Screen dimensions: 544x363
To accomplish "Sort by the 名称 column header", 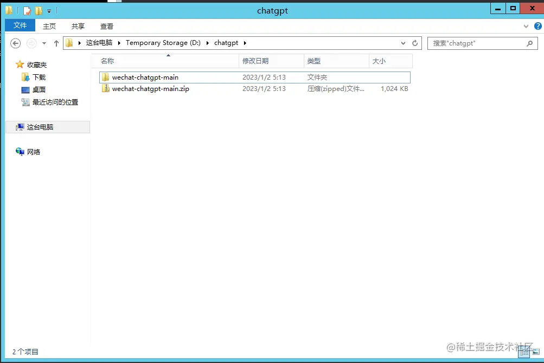I will (x=166, y=61).
